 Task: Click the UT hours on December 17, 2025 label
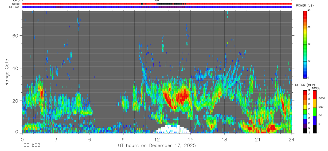157,145
